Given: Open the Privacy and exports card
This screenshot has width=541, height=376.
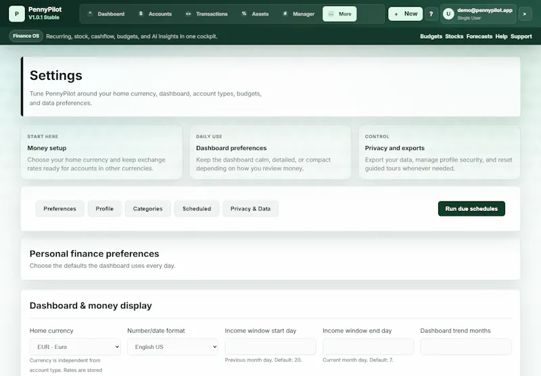Looking at the screenshot, I should (439, 152).
